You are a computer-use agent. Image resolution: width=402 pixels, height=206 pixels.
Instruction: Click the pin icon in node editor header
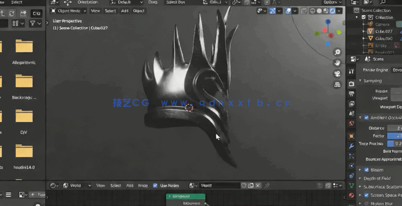point(267,186)
